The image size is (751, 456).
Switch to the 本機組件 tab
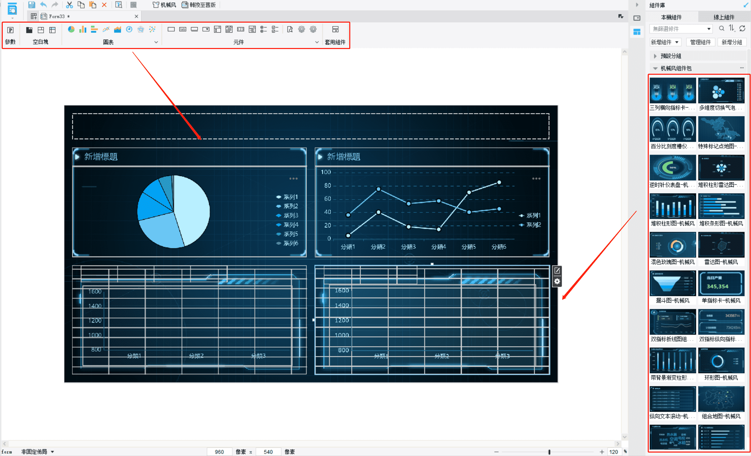[671, 17]
